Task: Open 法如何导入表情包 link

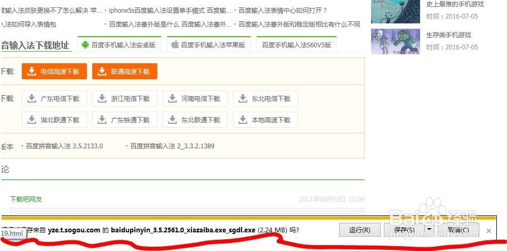Action: pos(29,24)
